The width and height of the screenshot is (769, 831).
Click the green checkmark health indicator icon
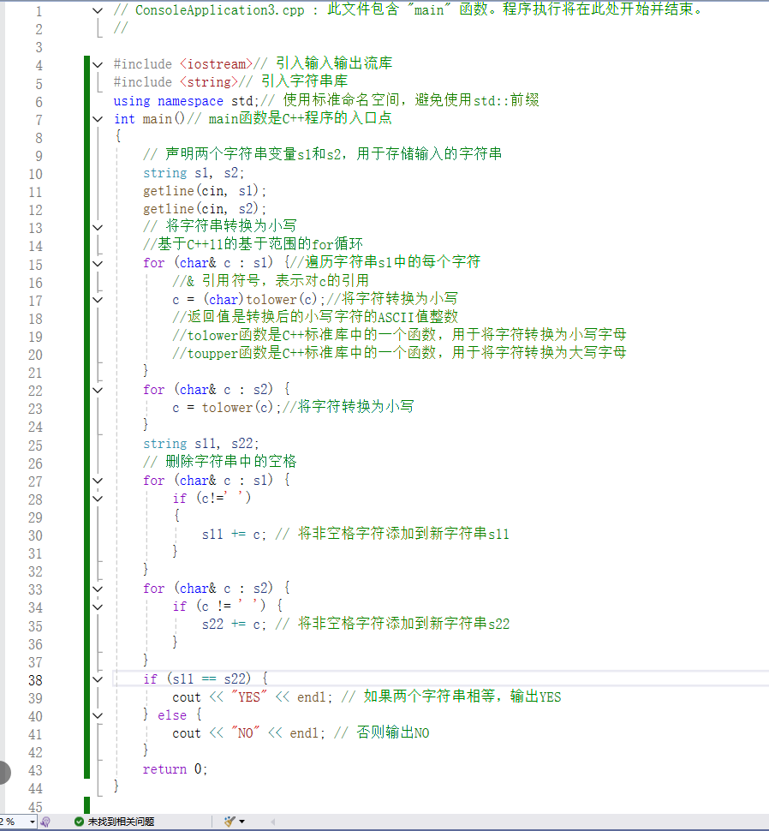pos(79,822)
